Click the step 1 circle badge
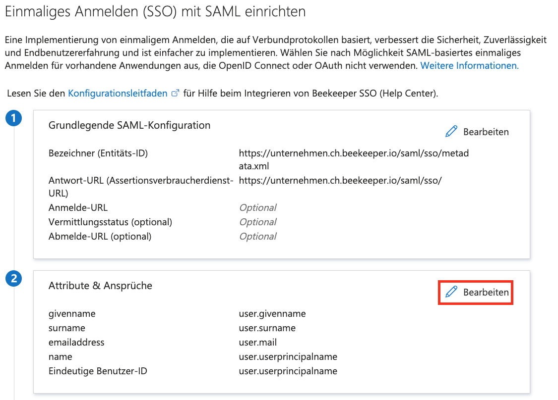 (13, 118)
